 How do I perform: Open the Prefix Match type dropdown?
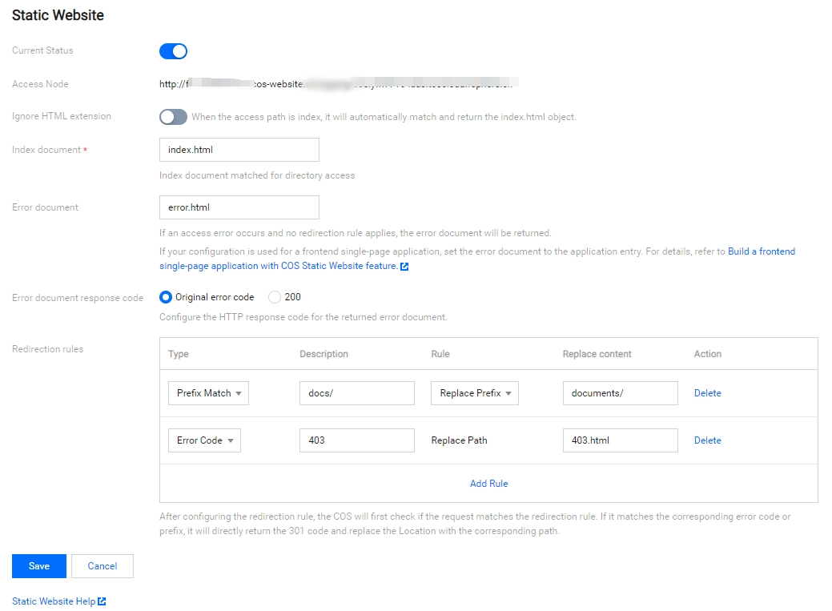tap(208, 393)
